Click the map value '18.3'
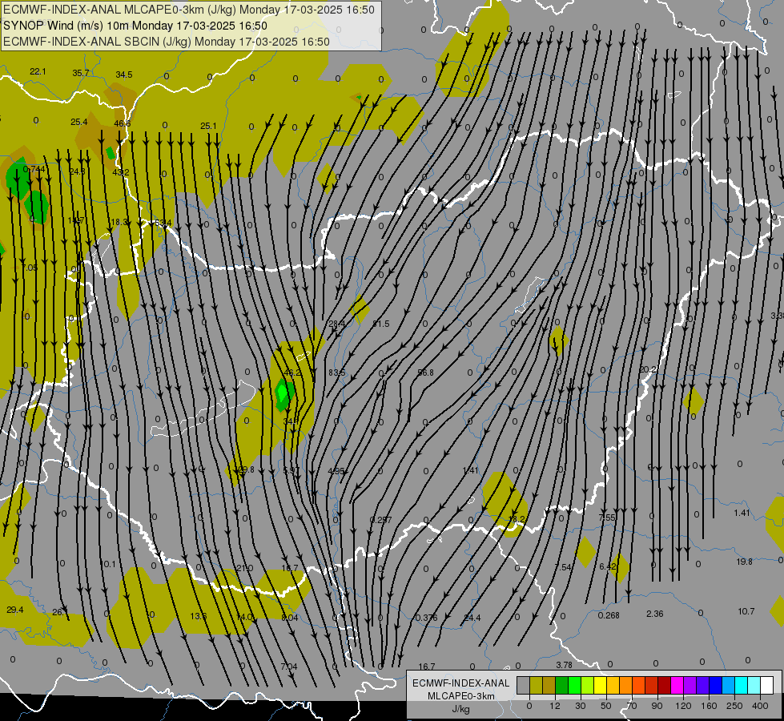This screenshot has height=721, width=784. pyautogui.click(x=119, y=222)
